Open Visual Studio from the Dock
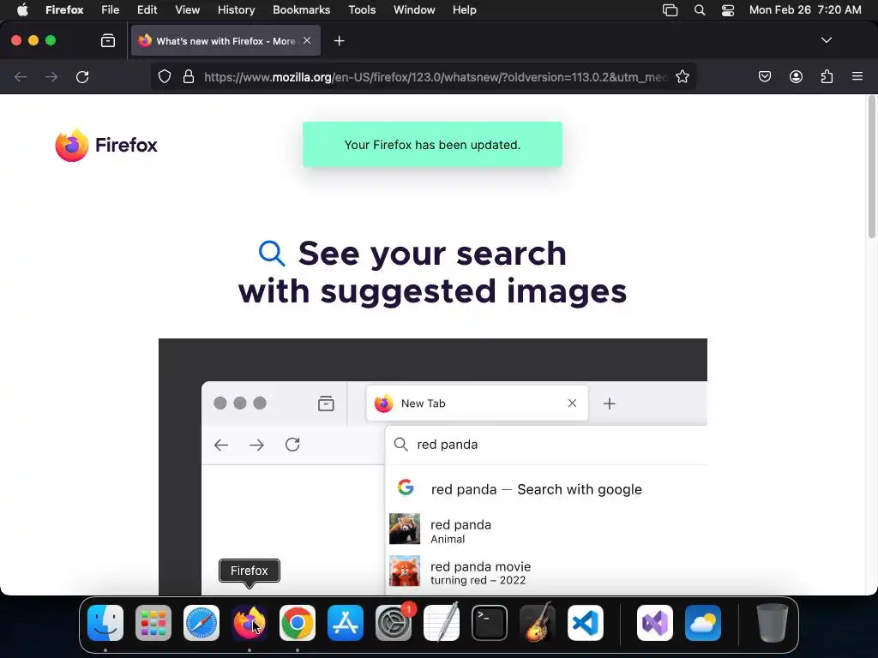 tap(655, 623)
